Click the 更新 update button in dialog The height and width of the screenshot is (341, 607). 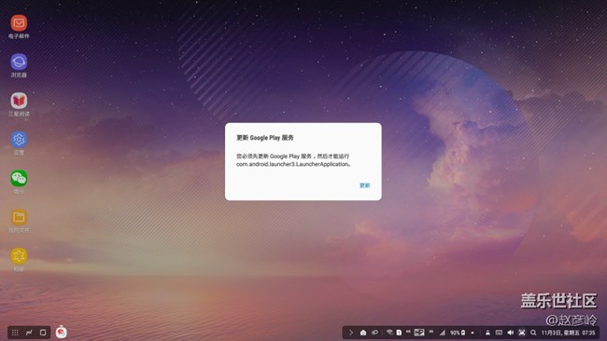point(364,185)
